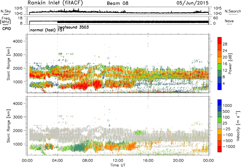Click the power colorbar label '4'
This screenshot has height=167, width=241.
coord(224,83)
